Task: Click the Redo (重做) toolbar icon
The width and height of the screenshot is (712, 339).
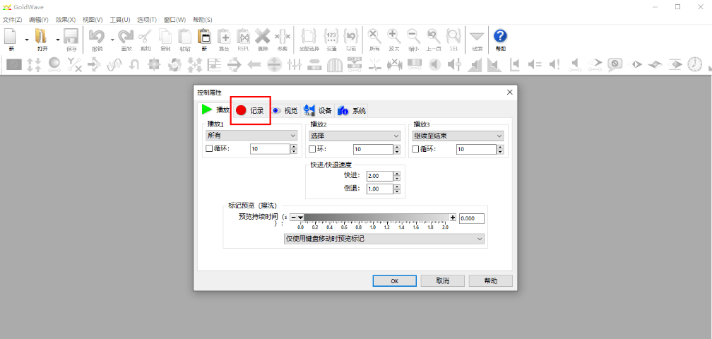Action: [x=126, y=36]
